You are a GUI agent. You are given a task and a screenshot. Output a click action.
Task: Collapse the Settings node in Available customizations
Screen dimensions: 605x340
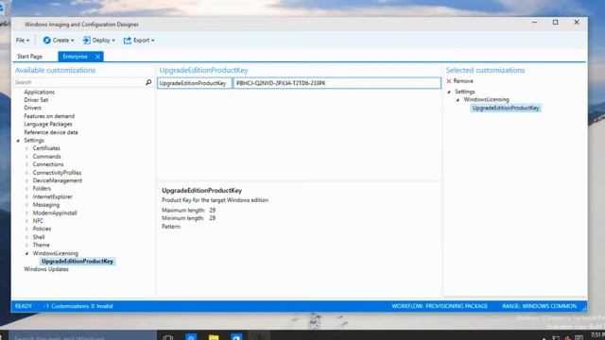coord(18,141)
